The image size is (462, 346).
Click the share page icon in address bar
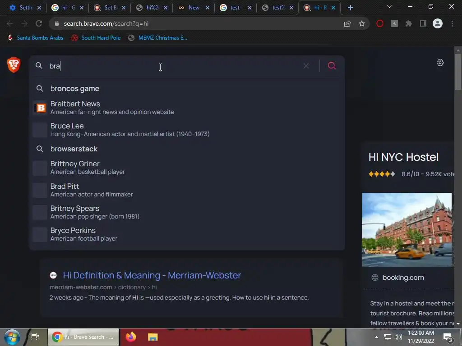347,23
